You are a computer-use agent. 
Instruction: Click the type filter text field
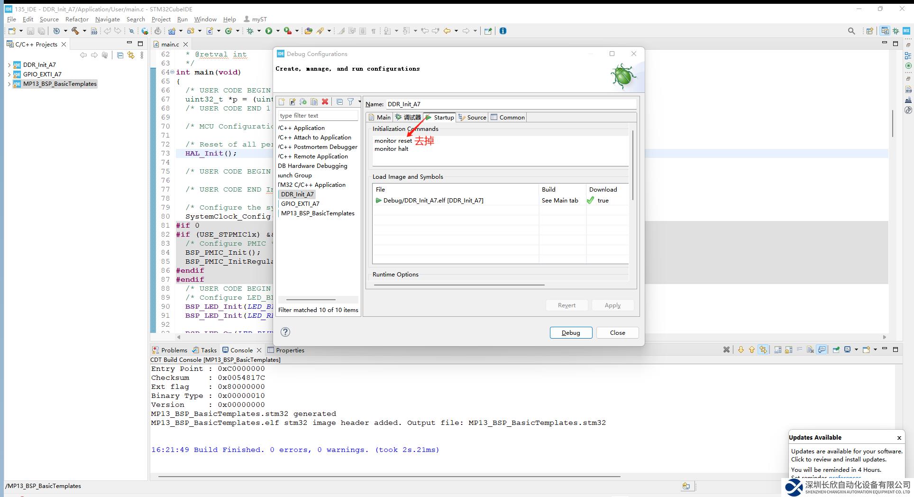318,116
